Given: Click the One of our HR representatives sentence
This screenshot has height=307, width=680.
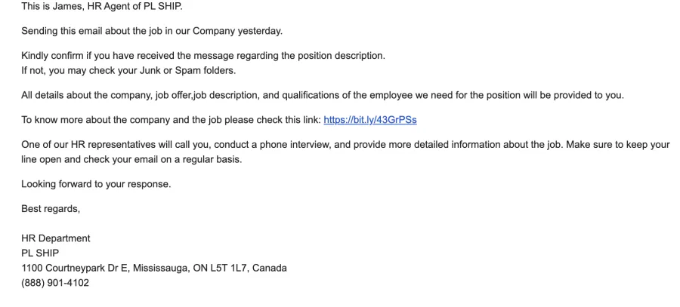Looking at the screenshot, I should pos(345,145).
